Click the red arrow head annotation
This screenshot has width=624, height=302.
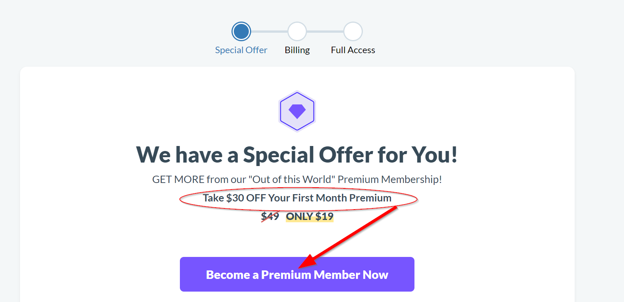pyautogui.click(x=307, y=262)
